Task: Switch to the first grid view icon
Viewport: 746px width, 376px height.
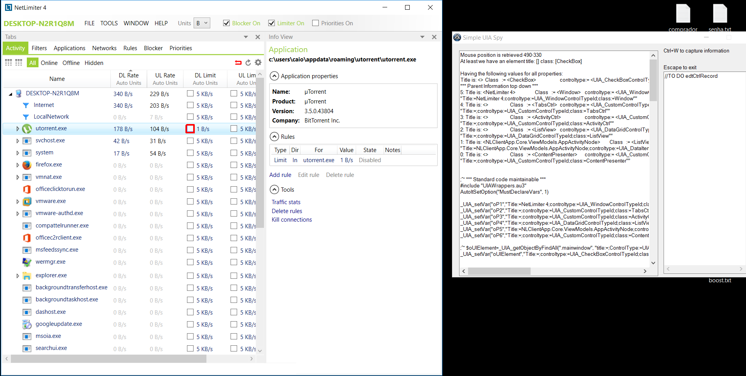Action: pyautogui.click(x=9, y=63)
